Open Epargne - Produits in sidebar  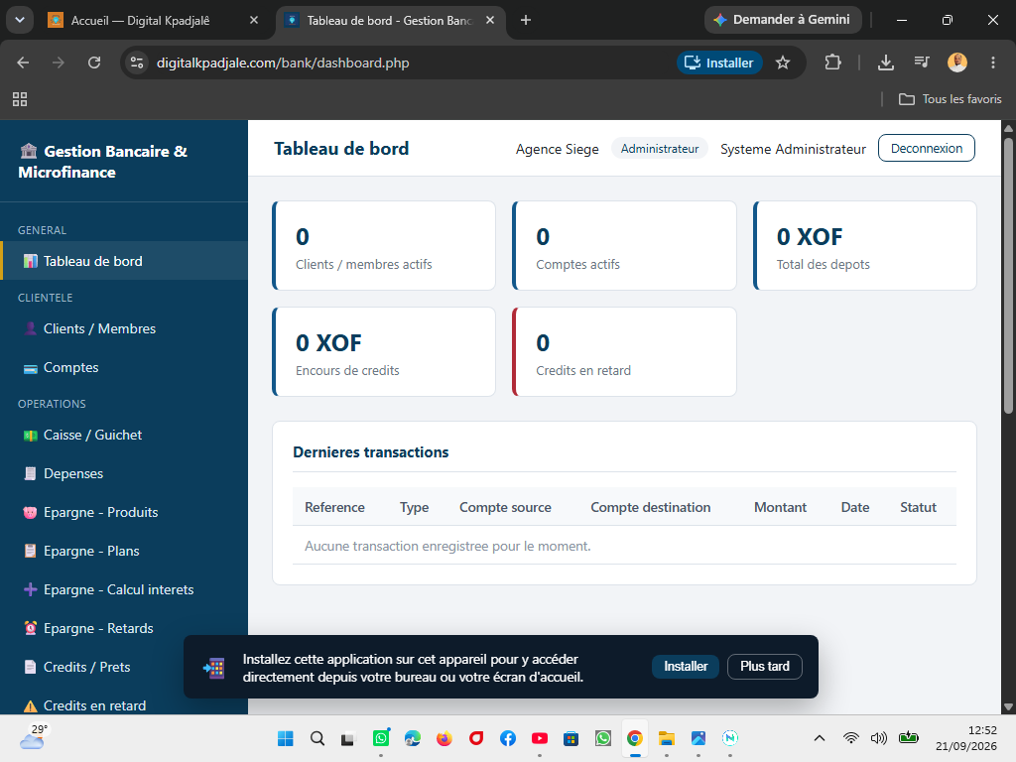(x=124, y=512)
